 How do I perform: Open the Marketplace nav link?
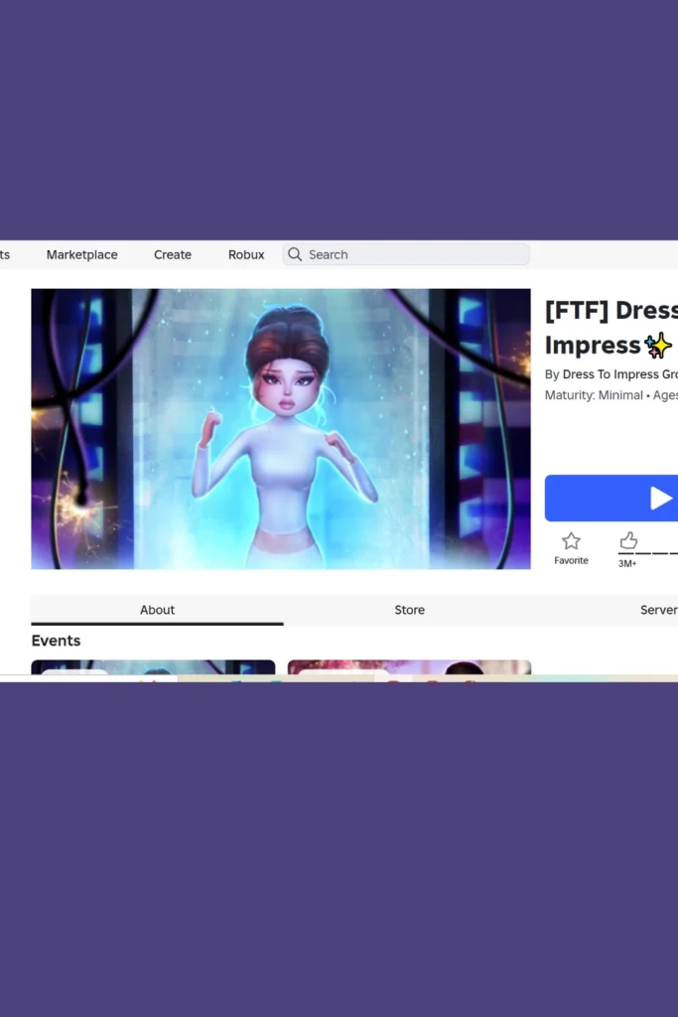(81, 255)
